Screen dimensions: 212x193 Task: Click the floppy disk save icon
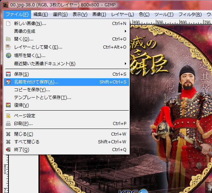(x=8, y=74)
